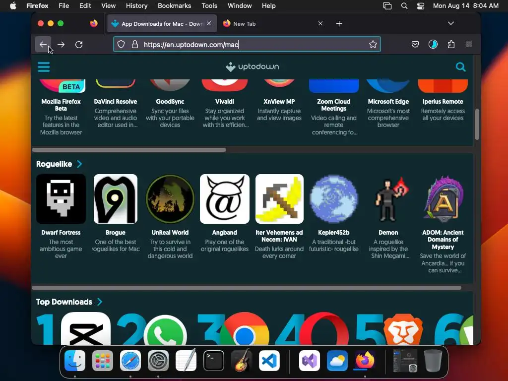Launch Safari from the Dock
The height and width of the screenshot is (381, 508).
(x=130, y=361)
